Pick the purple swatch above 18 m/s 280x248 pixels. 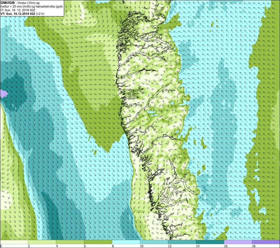[x=266, y=242]
